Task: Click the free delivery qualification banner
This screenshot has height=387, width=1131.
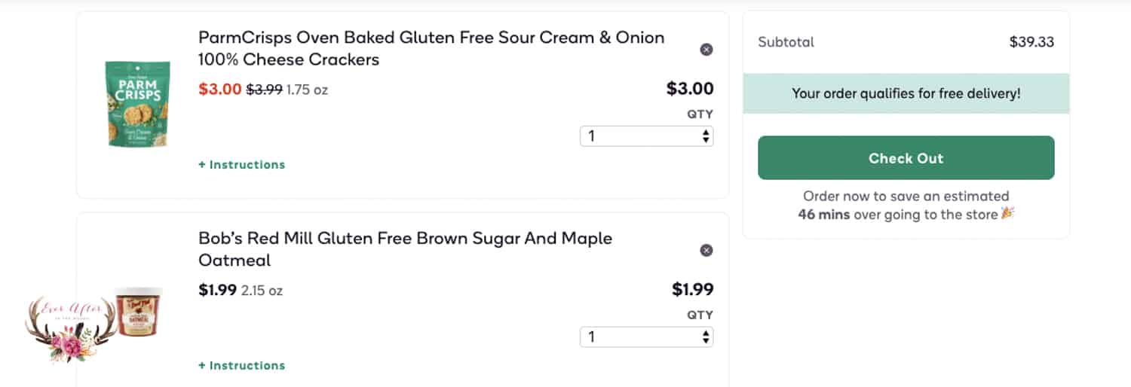Action: tap(906, 94)
